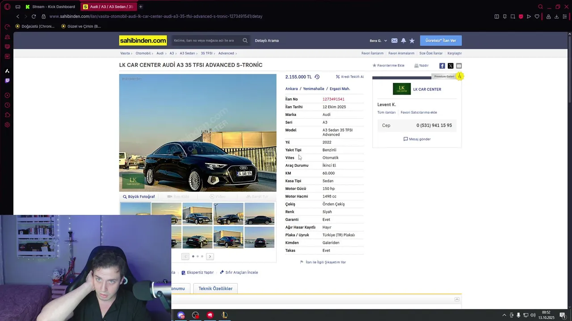Select the Audi / A3 / A3 Sedan tab

click(109, 7)
